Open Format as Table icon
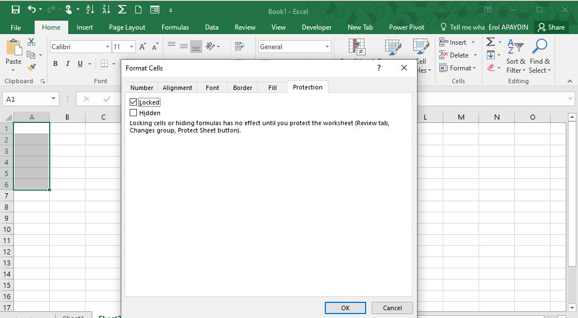This screenshot has width=578, height=318. [x=393, y=47]
